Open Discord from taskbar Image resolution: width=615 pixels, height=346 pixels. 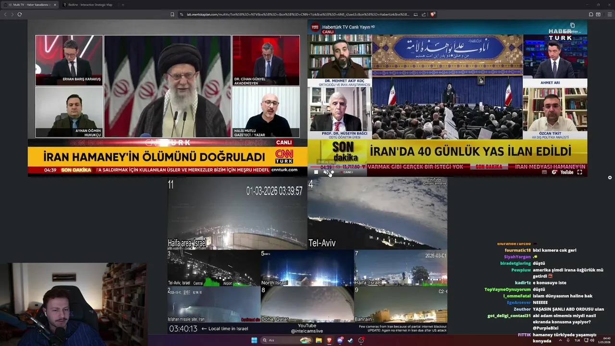(340, 340)
